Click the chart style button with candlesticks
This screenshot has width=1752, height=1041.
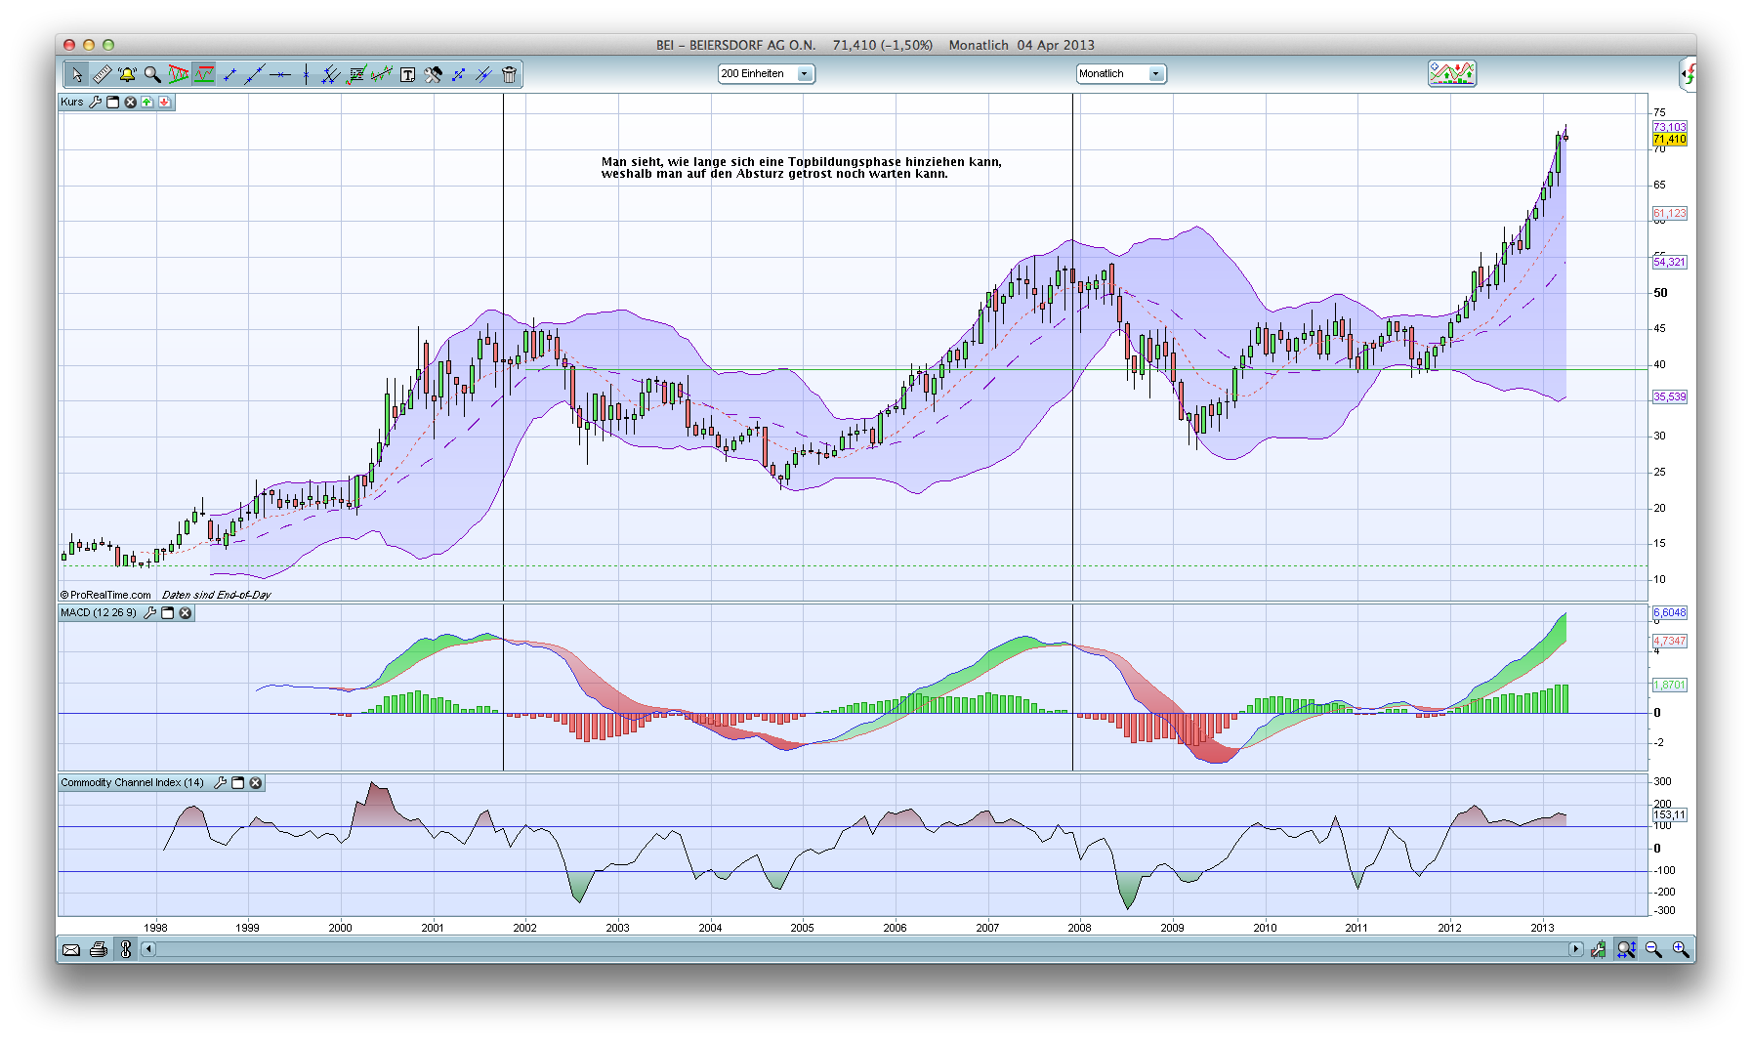[x=1452, y=73]
